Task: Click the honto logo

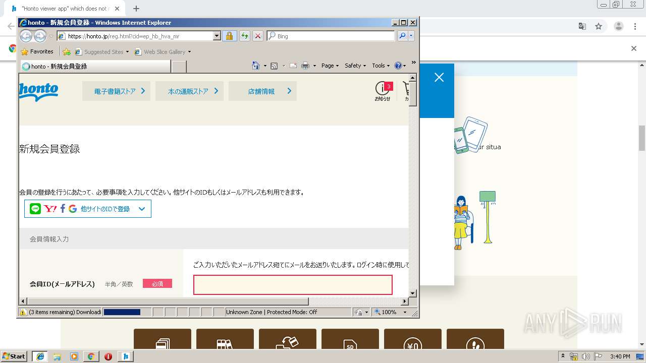Action: click(x=38, y=91)
